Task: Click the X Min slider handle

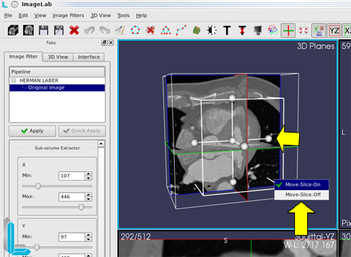Action: [x=38, y=186]
